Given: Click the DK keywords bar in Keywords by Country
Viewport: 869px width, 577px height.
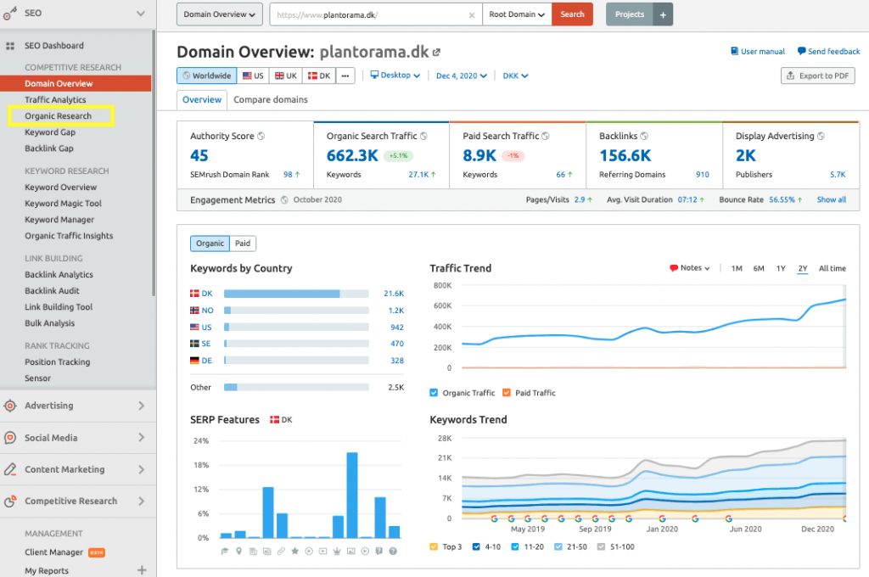Looking at the screenshot, I should pyautogui.click(x=296, y=294).
